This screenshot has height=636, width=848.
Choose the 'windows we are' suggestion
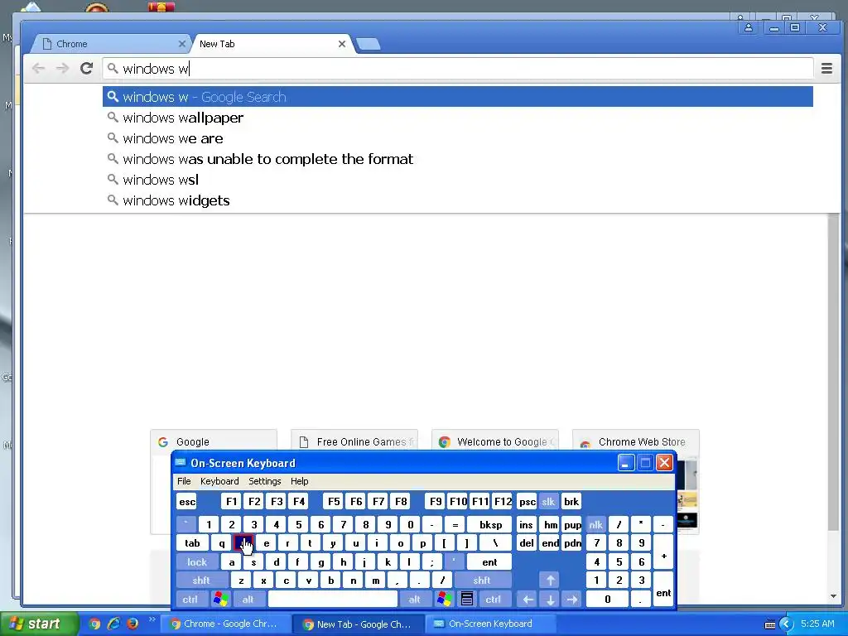tap(457, 138)
